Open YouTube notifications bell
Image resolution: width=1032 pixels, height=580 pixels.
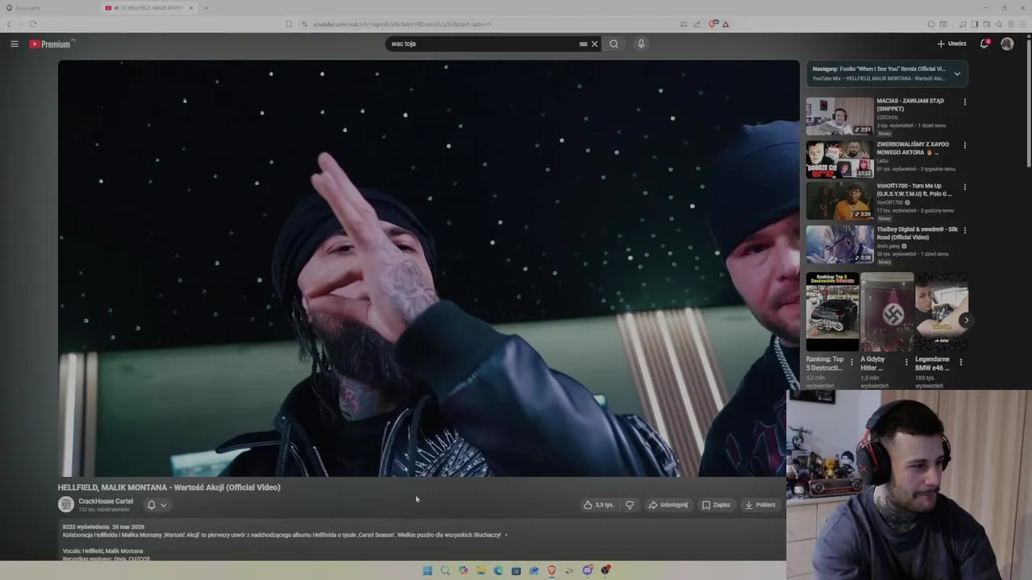[984, 43]
